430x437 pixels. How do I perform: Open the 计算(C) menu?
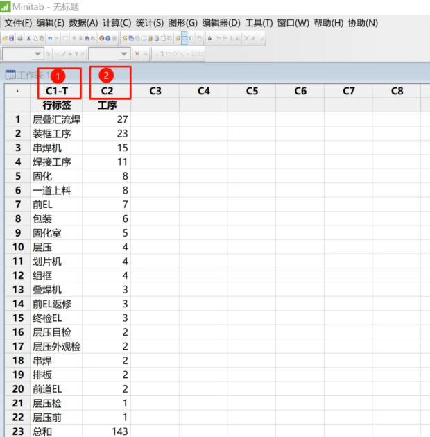point(117,23)
